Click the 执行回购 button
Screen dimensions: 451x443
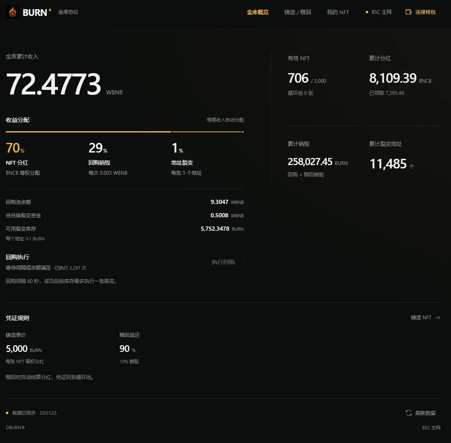tap(223, 262)
